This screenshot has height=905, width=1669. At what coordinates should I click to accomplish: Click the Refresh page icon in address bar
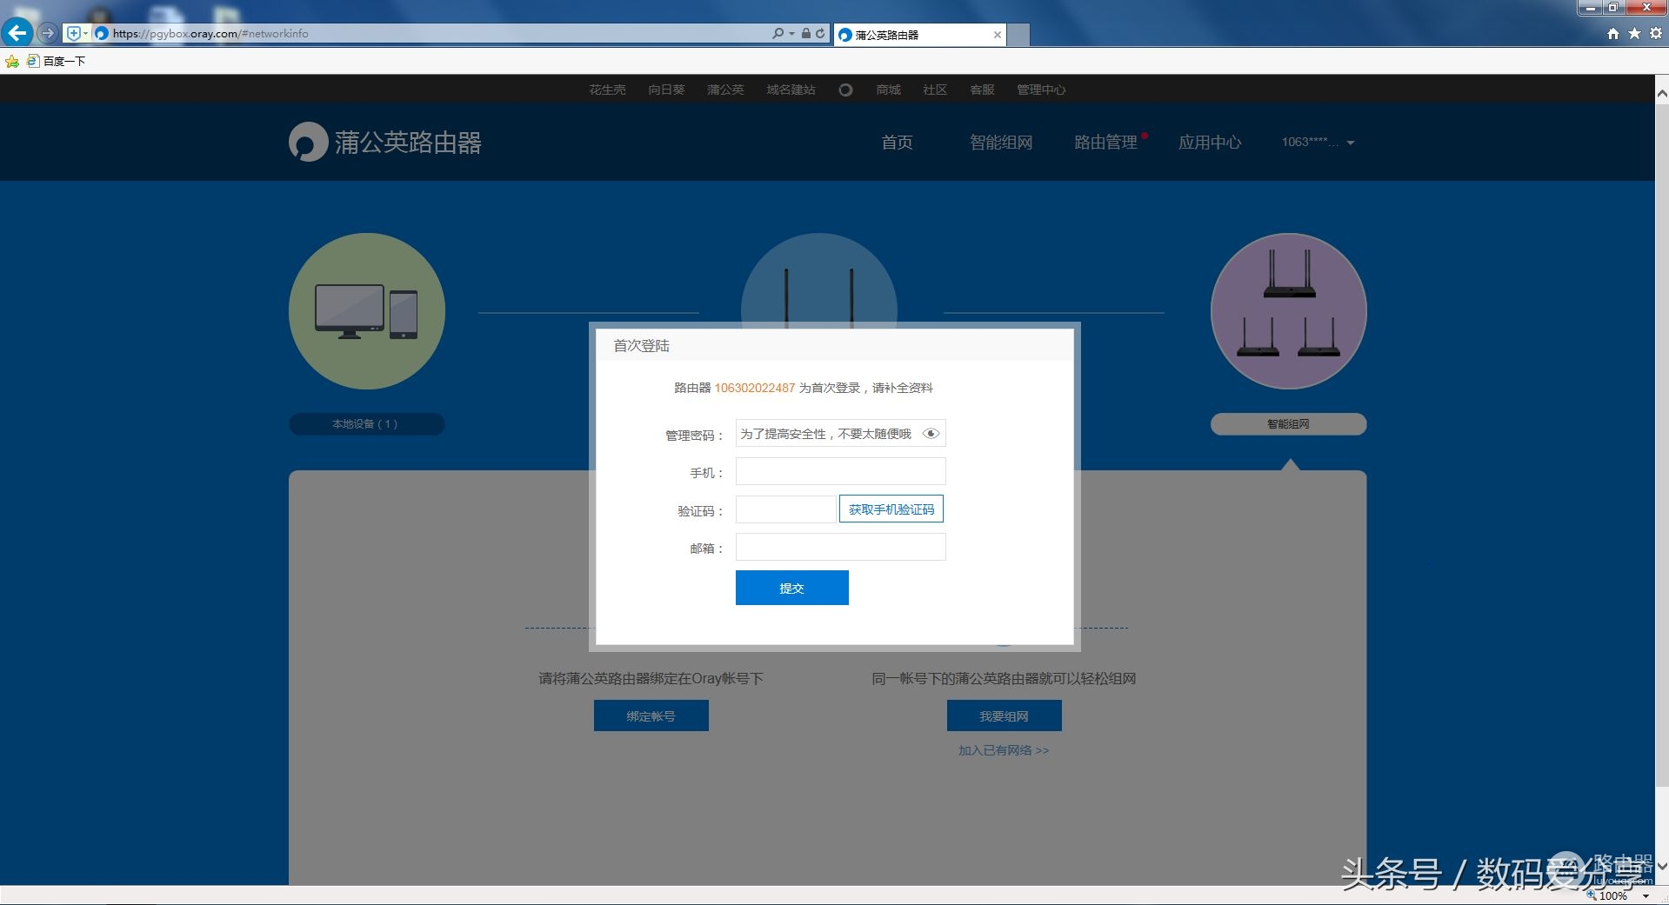[x=820, y=33]
